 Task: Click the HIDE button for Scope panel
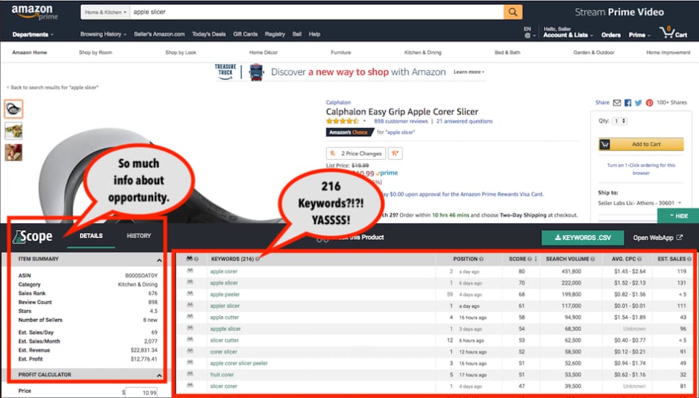click(x=678, y=216)
